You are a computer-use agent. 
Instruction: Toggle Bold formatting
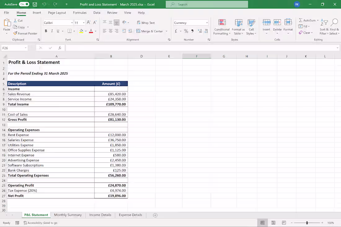[46, 31]
